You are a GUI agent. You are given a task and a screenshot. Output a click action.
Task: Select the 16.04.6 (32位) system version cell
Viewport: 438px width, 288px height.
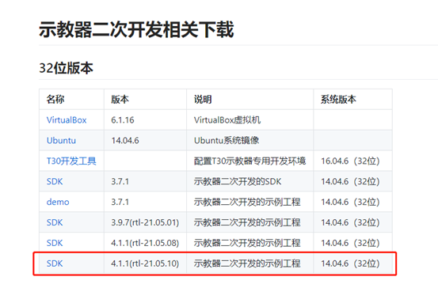[350, 161]
